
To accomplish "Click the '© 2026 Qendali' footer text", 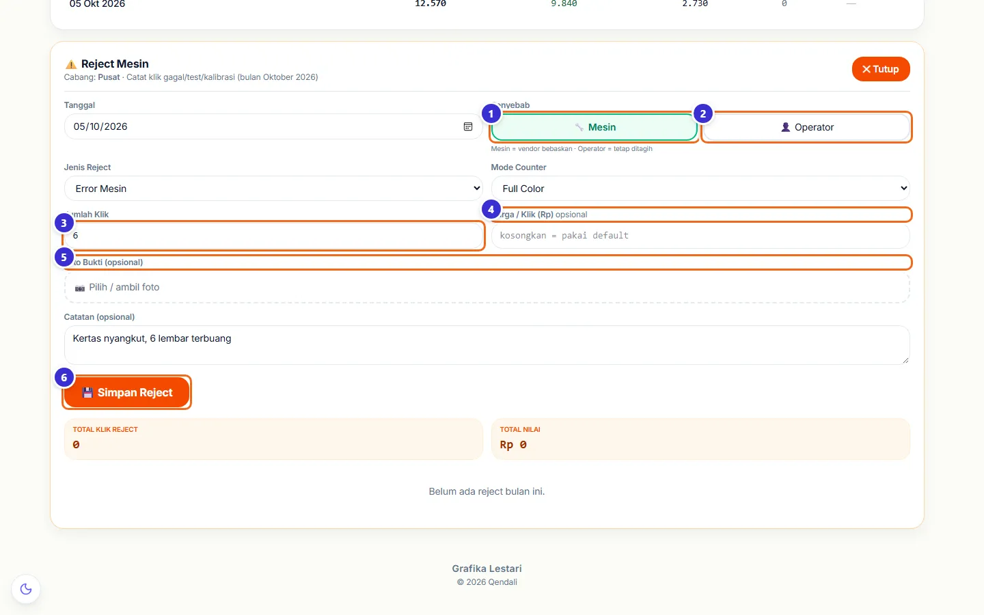I will click(x=487, y=582).
